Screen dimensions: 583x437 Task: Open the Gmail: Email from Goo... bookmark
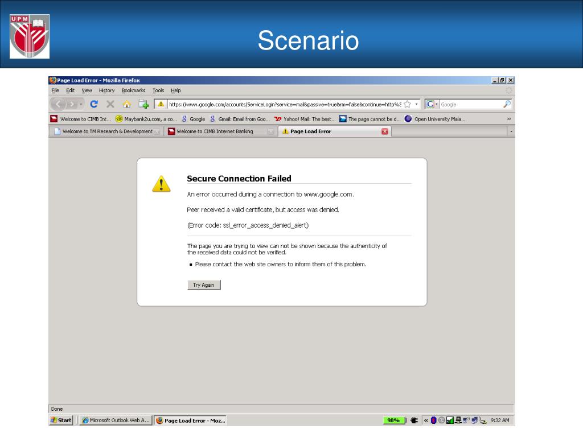coord(240,119)
